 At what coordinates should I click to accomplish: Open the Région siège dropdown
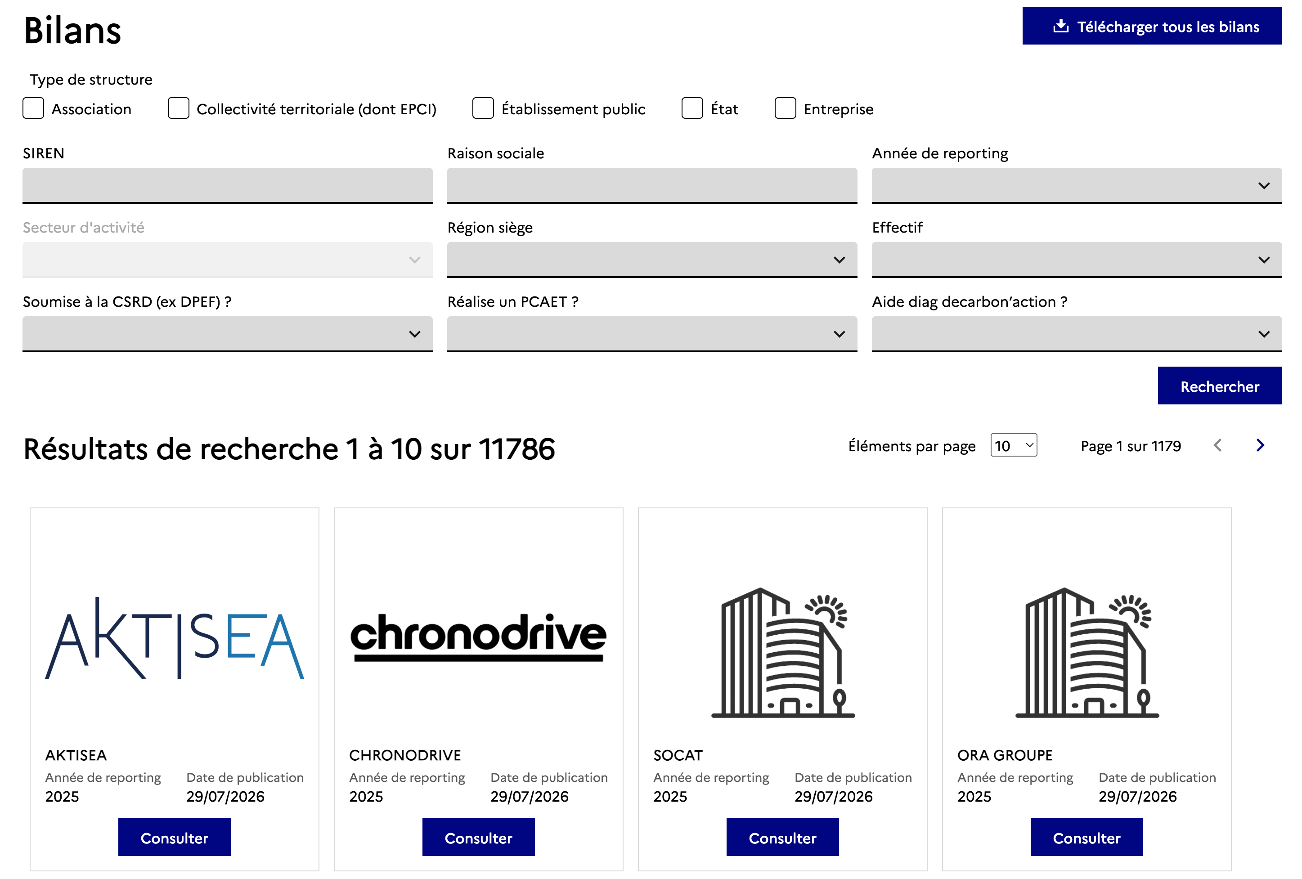point(652,260)
